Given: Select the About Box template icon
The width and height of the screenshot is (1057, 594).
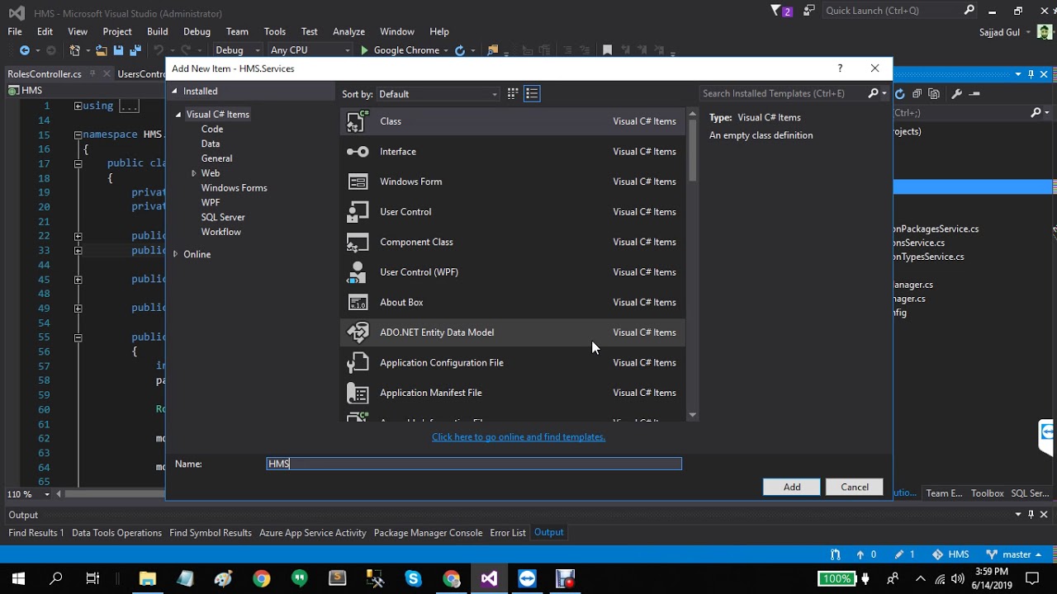Looking at the screenshot, I should click(x=358, y=302).
